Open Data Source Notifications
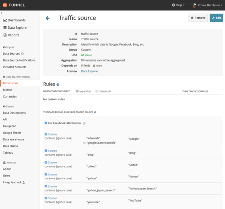Image resolution: width=225 pixels, height=209 pixels. [19, 60]
